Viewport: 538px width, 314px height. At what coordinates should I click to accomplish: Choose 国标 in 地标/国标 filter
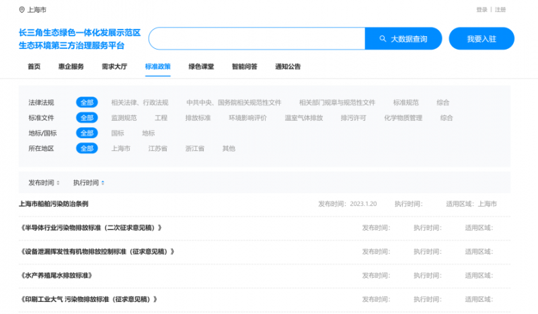coord(117,133)
